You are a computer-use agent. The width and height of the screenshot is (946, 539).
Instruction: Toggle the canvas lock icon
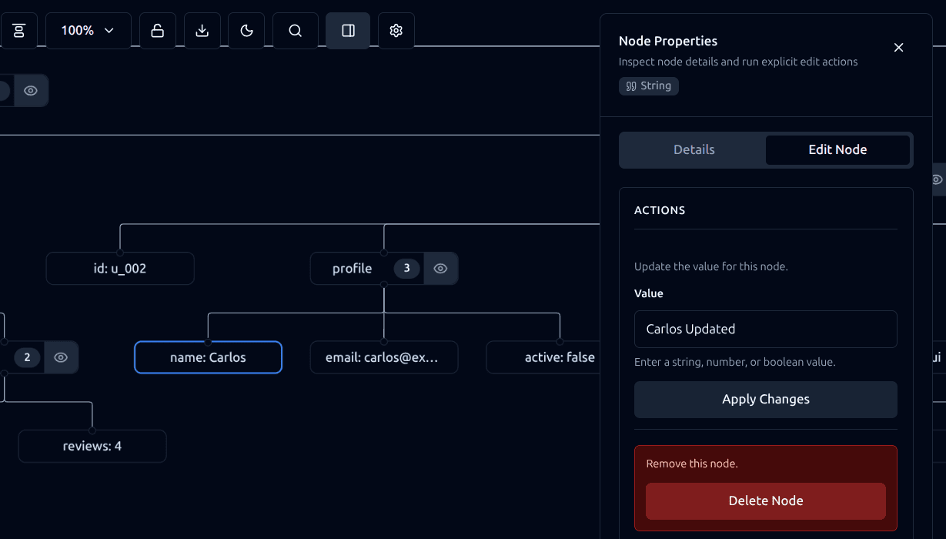coord(158,30)
